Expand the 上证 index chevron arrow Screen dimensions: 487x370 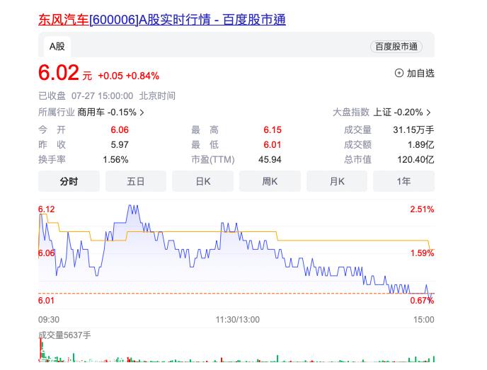pyautogui.click(x=429, y=112)
